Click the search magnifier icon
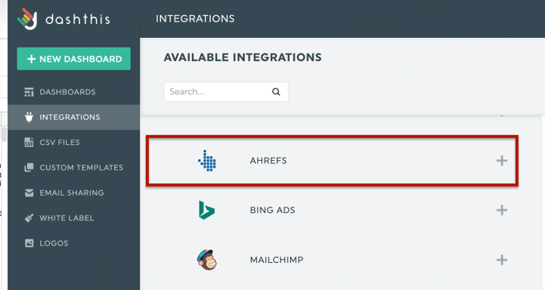The height and width of the screenshot is (290, 545). tap(276, 92)
